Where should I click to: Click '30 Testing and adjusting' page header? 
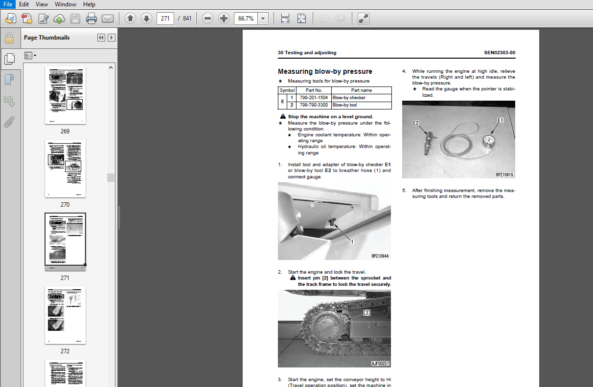(x=307, y=53)
